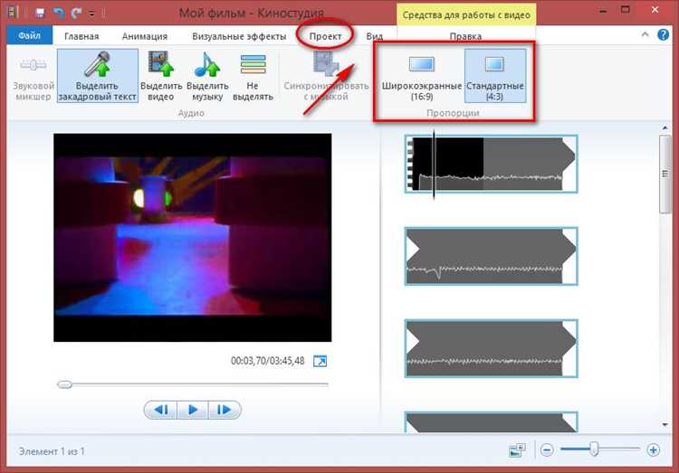This screenshot has width=679, height=473.
Task: Collapse the ribbon with the chevron
Action: [645, 34]
